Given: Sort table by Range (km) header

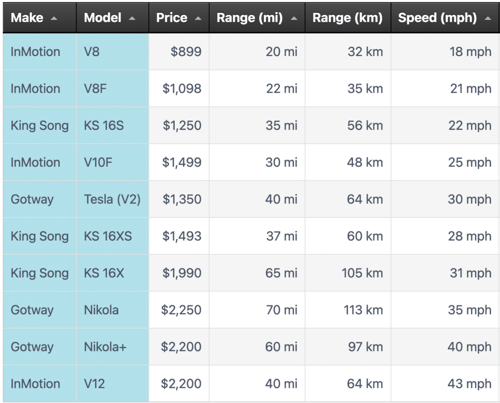Looking at the screenshot, I should coord(347,18).
